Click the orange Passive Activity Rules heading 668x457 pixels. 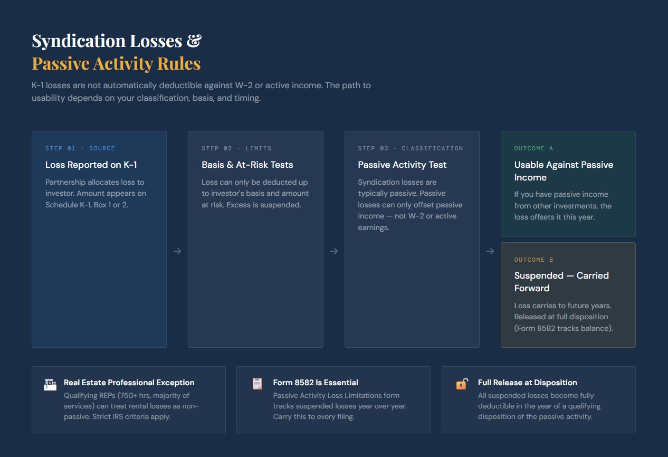coord(116,63)
